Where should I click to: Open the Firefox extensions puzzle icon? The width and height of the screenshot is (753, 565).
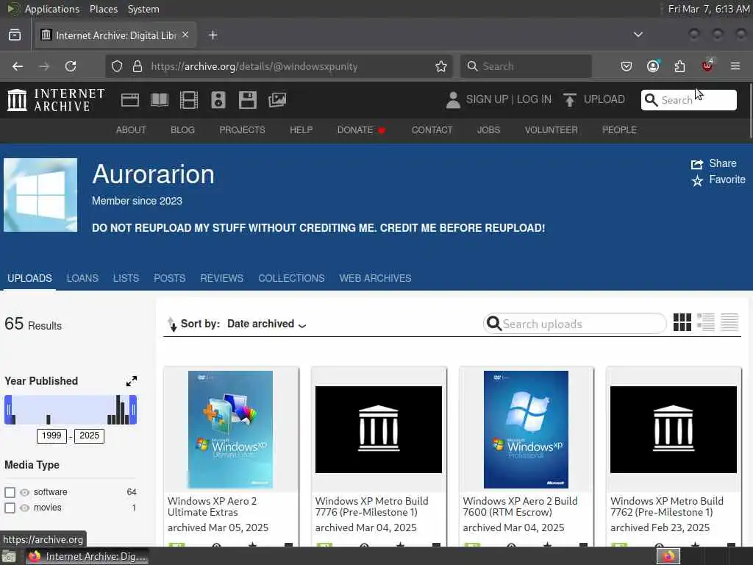click(x=680, y=66)
